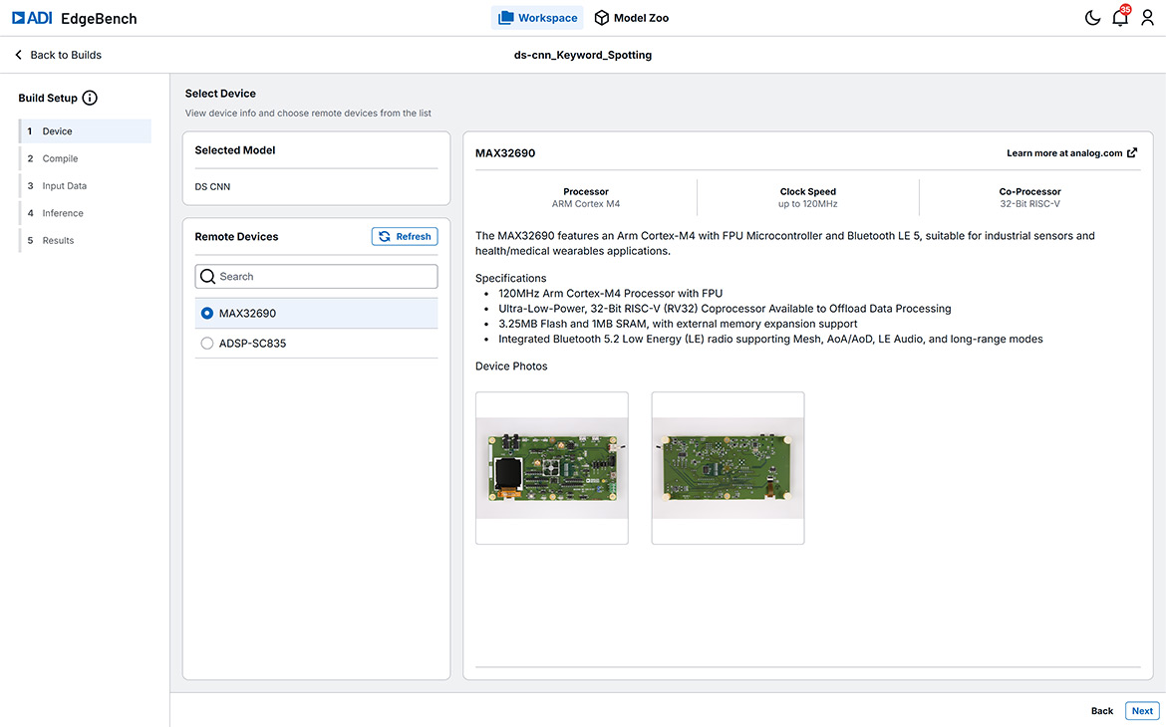Screen dimensions: 1166x727
Task: Click the MAX32690 device heading
Action: (x=505, y=153)
